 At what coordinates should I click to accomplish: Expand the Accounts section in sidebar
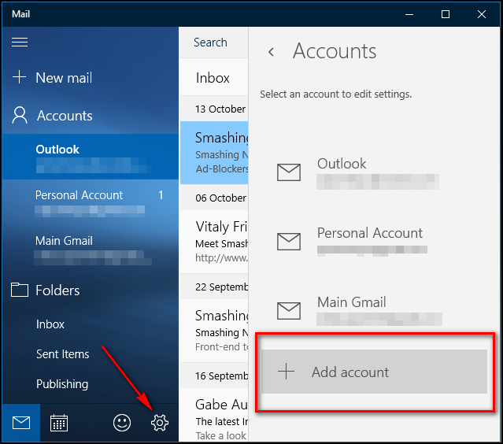[64, 116]
